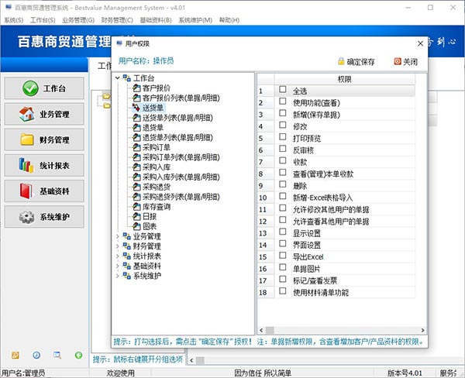This screenshot has width=465, height=378.
Task: Check the 打印预览 checkbox
Action: [x=283, y=136]
